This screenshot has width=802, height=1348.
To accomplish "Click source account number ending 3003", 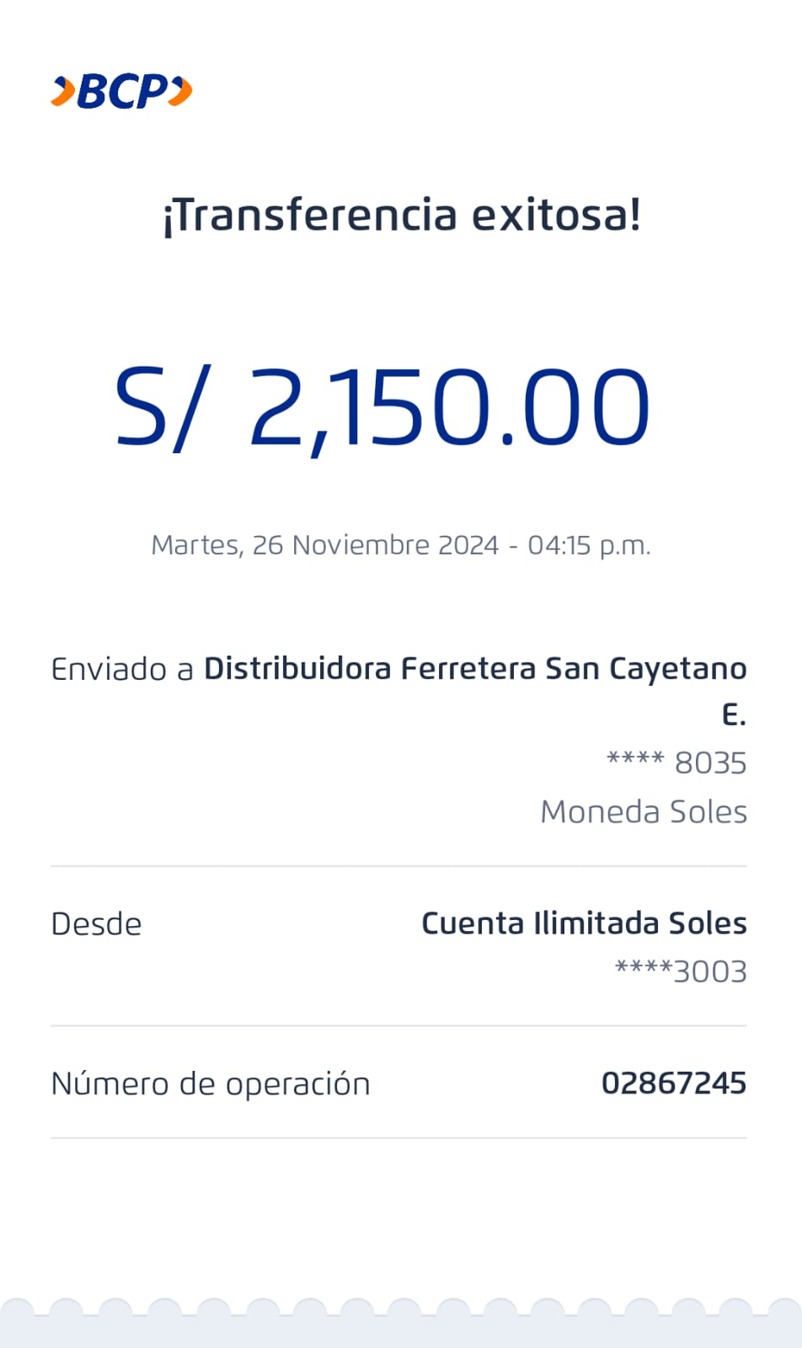I will tap(681, 971).
